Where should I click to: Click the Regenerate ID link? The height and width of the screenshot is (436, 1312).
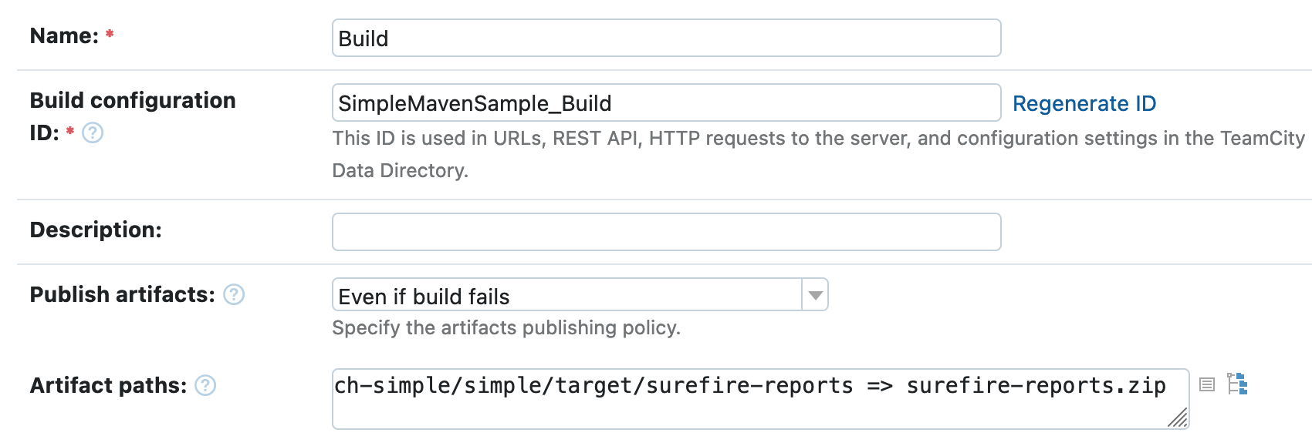point(1084,103)
